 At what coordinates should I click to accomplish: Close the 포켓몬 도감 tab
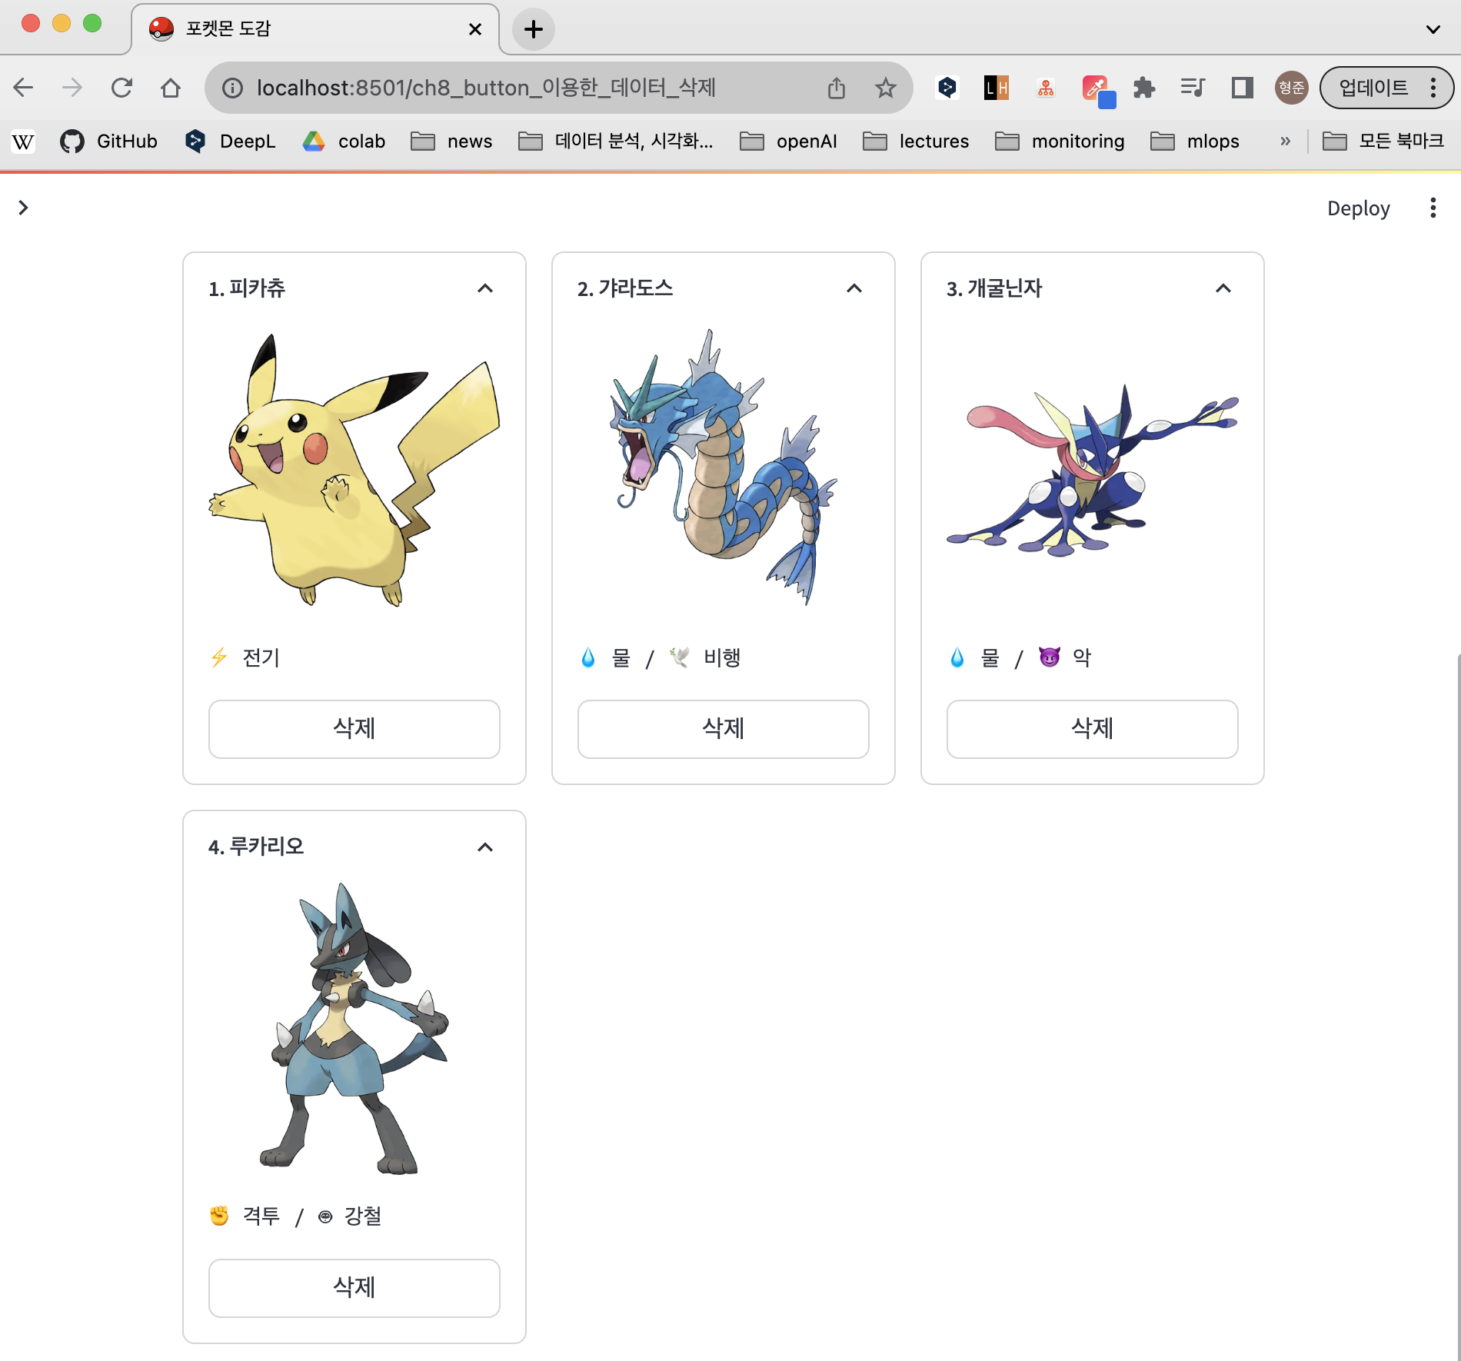[475, 29]
